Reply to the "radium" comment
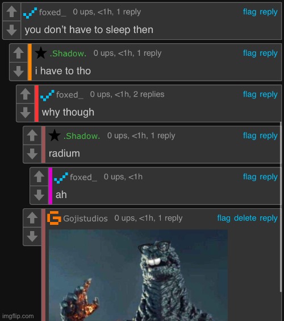This screenshot has height=321, width=284. pyautogui.click(x=269, y=135)
